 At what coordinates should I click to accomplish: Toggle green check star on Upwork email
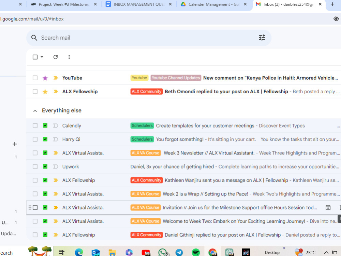(x=45, y=166)
